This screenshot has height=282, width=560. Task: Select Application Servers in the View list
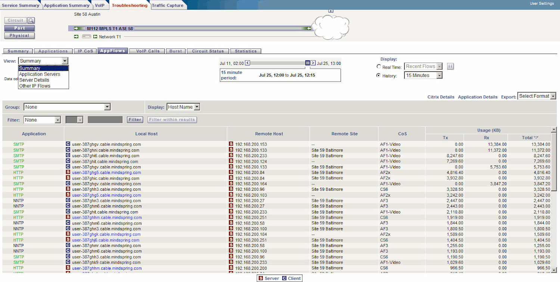click(x=40, y=74)
